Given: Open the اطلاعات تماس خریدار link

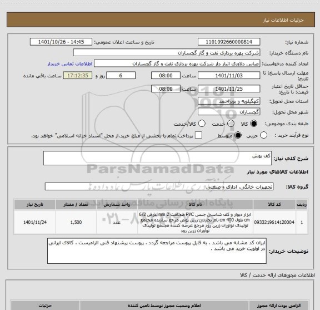Looking at the screenshot, I should coord(70,64).
